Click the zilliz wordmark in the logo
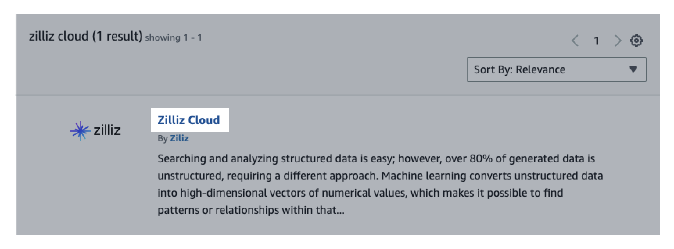674x249 pixels. (107, 130)
